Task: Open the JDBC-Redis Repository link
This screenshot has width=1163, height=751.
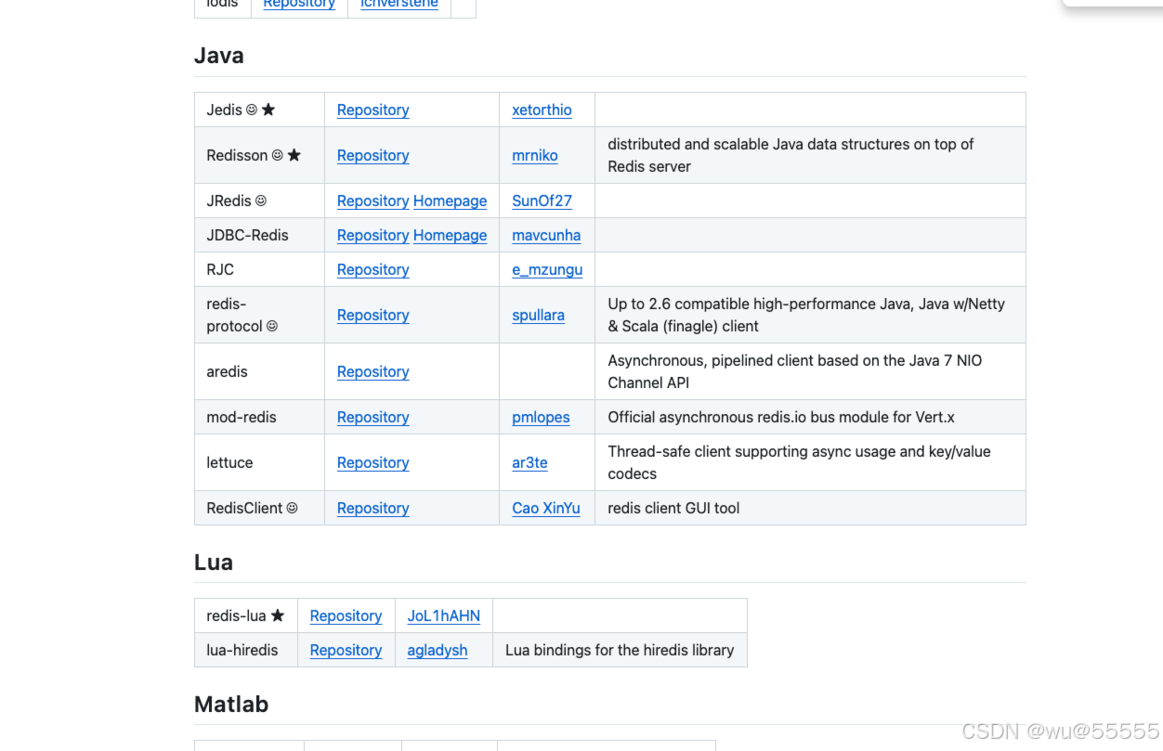Action: point(372,235)
